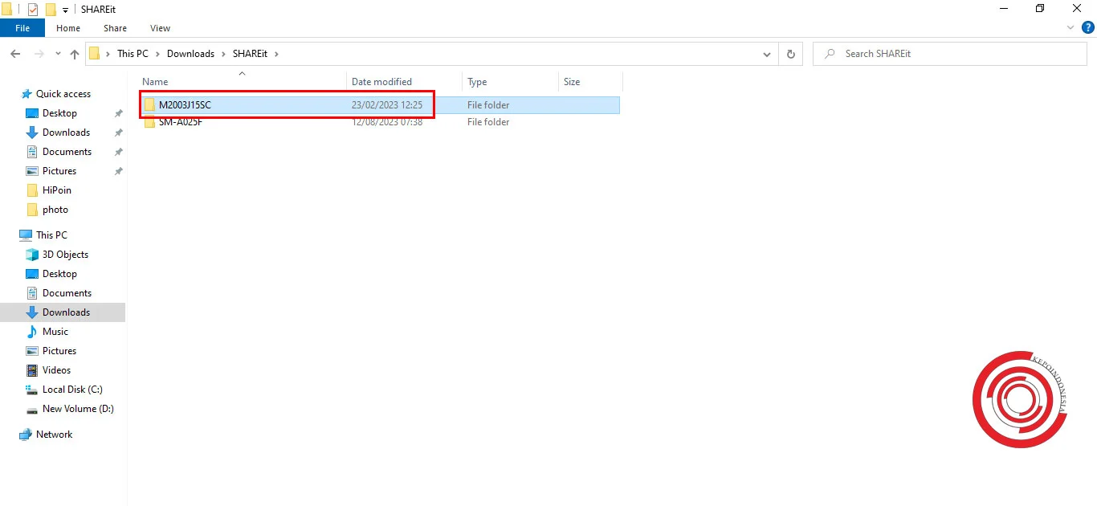The height and width of the screenshot is (506, 1097).
Task: Click Downloads in the address bar
Action: tap(190, 54)
